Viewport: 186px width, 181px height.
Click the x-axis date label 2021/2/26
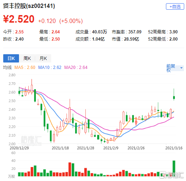(x=136, y=148)
